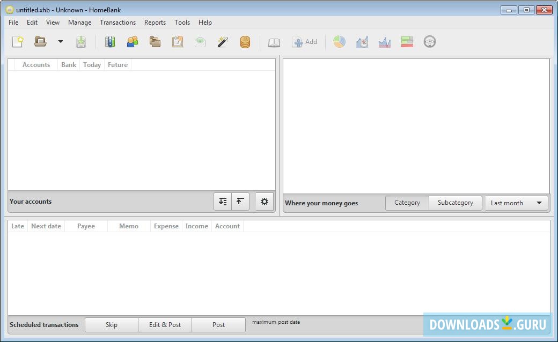The width and height of the screenshot is (558, 342).
Task: Open the Vehicle cost steering wheel icon
Action: (x=430, y=42)
